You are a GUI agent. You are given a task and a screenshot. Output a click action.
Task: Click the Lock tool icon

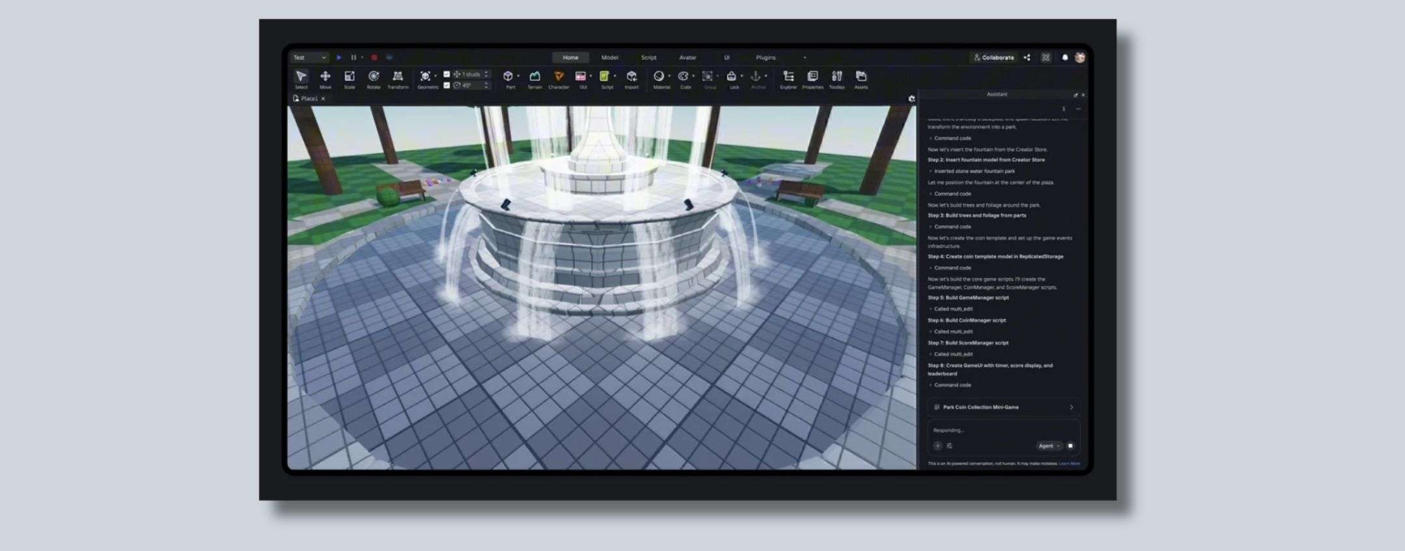(x=732, y=76)
